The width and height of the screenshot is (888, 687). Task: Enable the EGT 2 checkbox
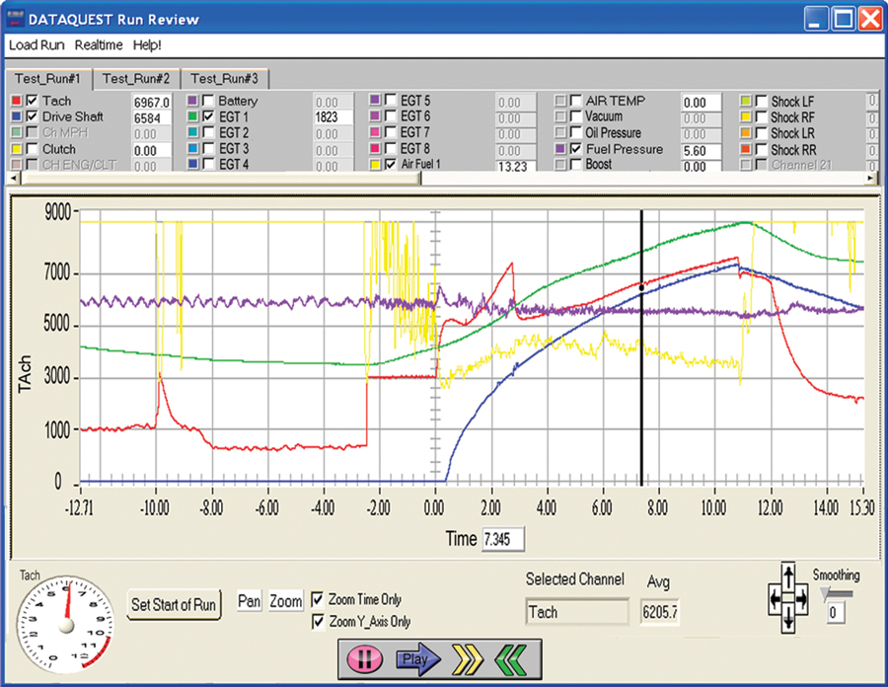[x=208, y=132]
